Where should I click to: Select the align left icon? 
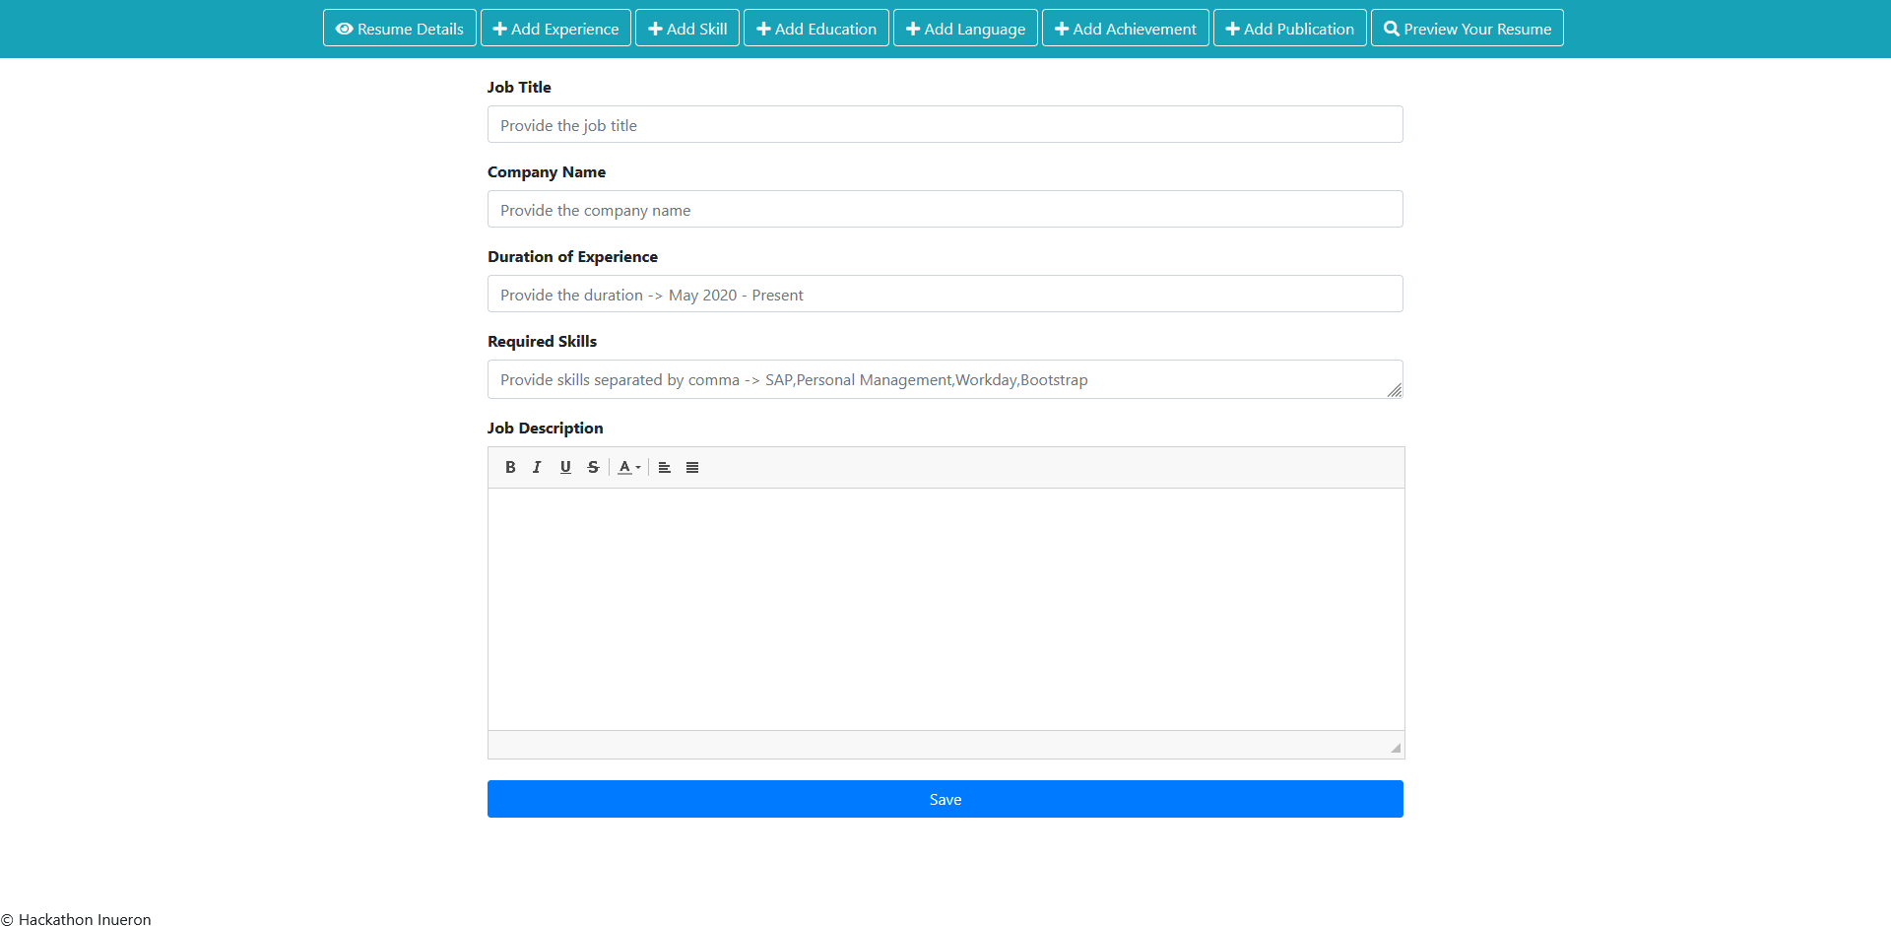665,467
